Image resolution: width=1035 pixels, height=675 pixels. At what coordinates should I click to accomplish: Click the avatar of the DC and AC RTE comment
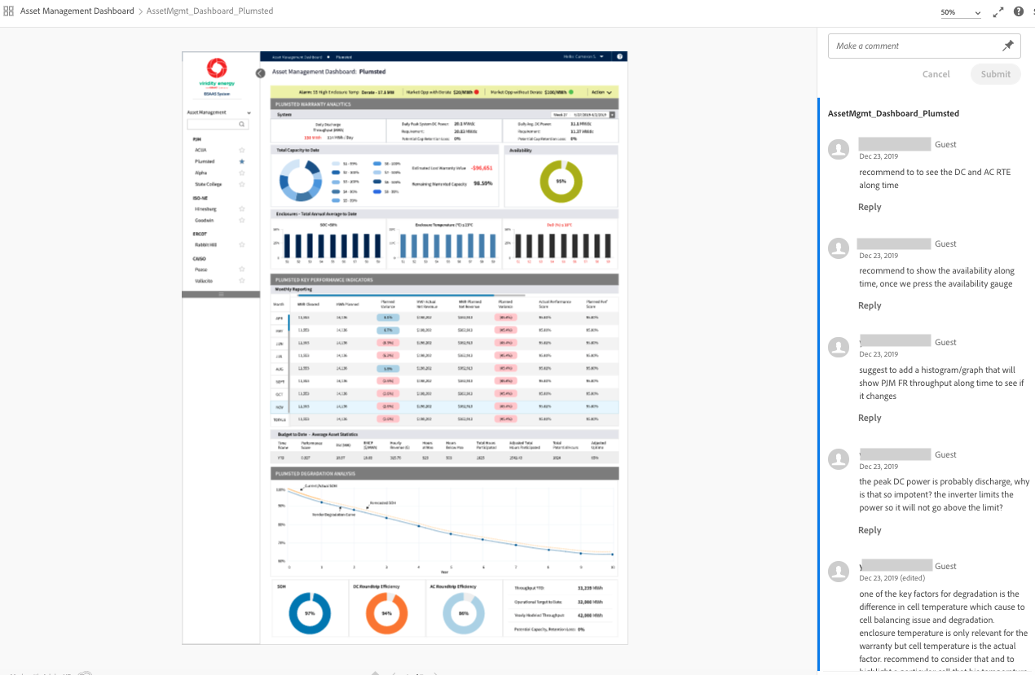point(839,149)
